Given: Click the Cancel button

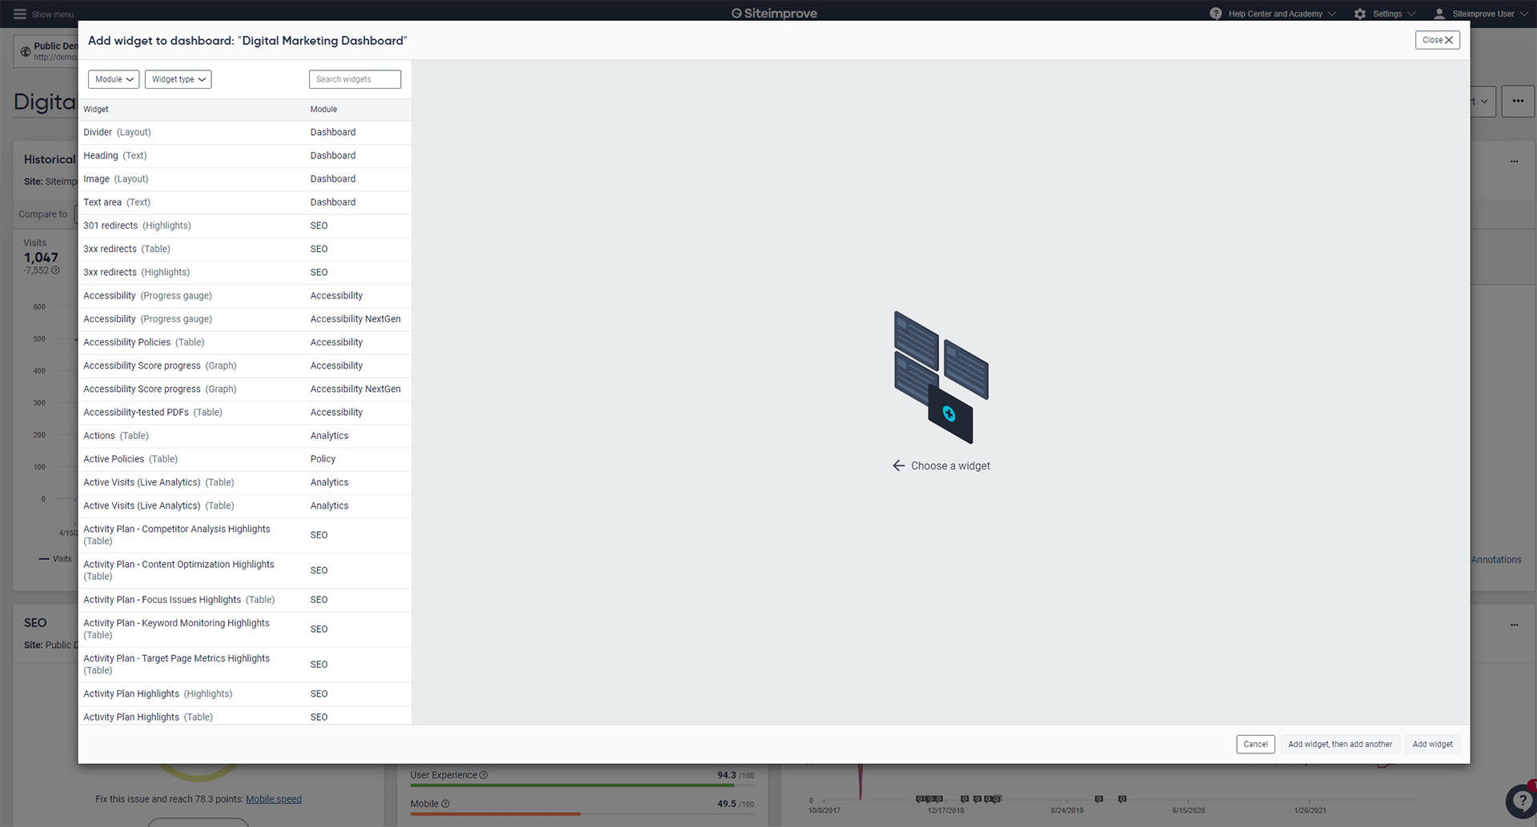Looking at the screenshot, I should pyautogui.click(x=1255, y=745).
